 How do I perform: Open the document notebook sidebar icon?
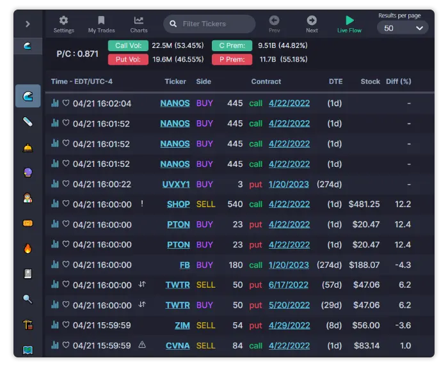pyautogui.click(x=28, y=274)
